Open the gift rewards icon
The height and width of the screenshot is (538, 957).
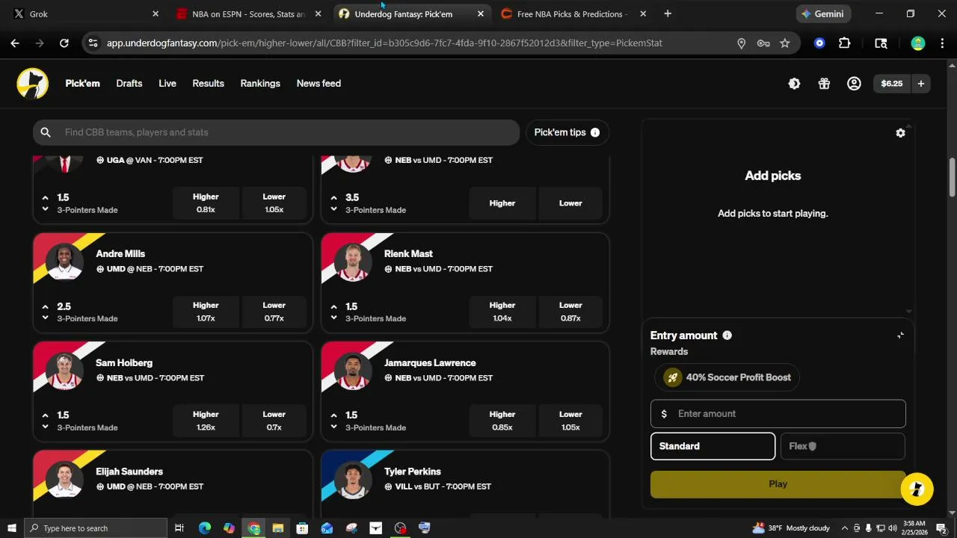tap(824, 84)
